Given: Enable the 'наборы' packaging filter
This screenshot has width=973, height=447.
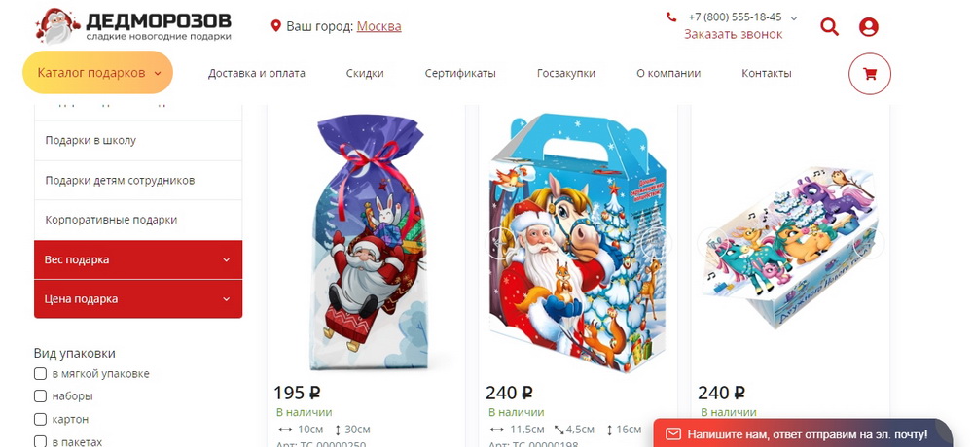Looking at the screenshot, I should pyautogui.click(x=40, y=396).
